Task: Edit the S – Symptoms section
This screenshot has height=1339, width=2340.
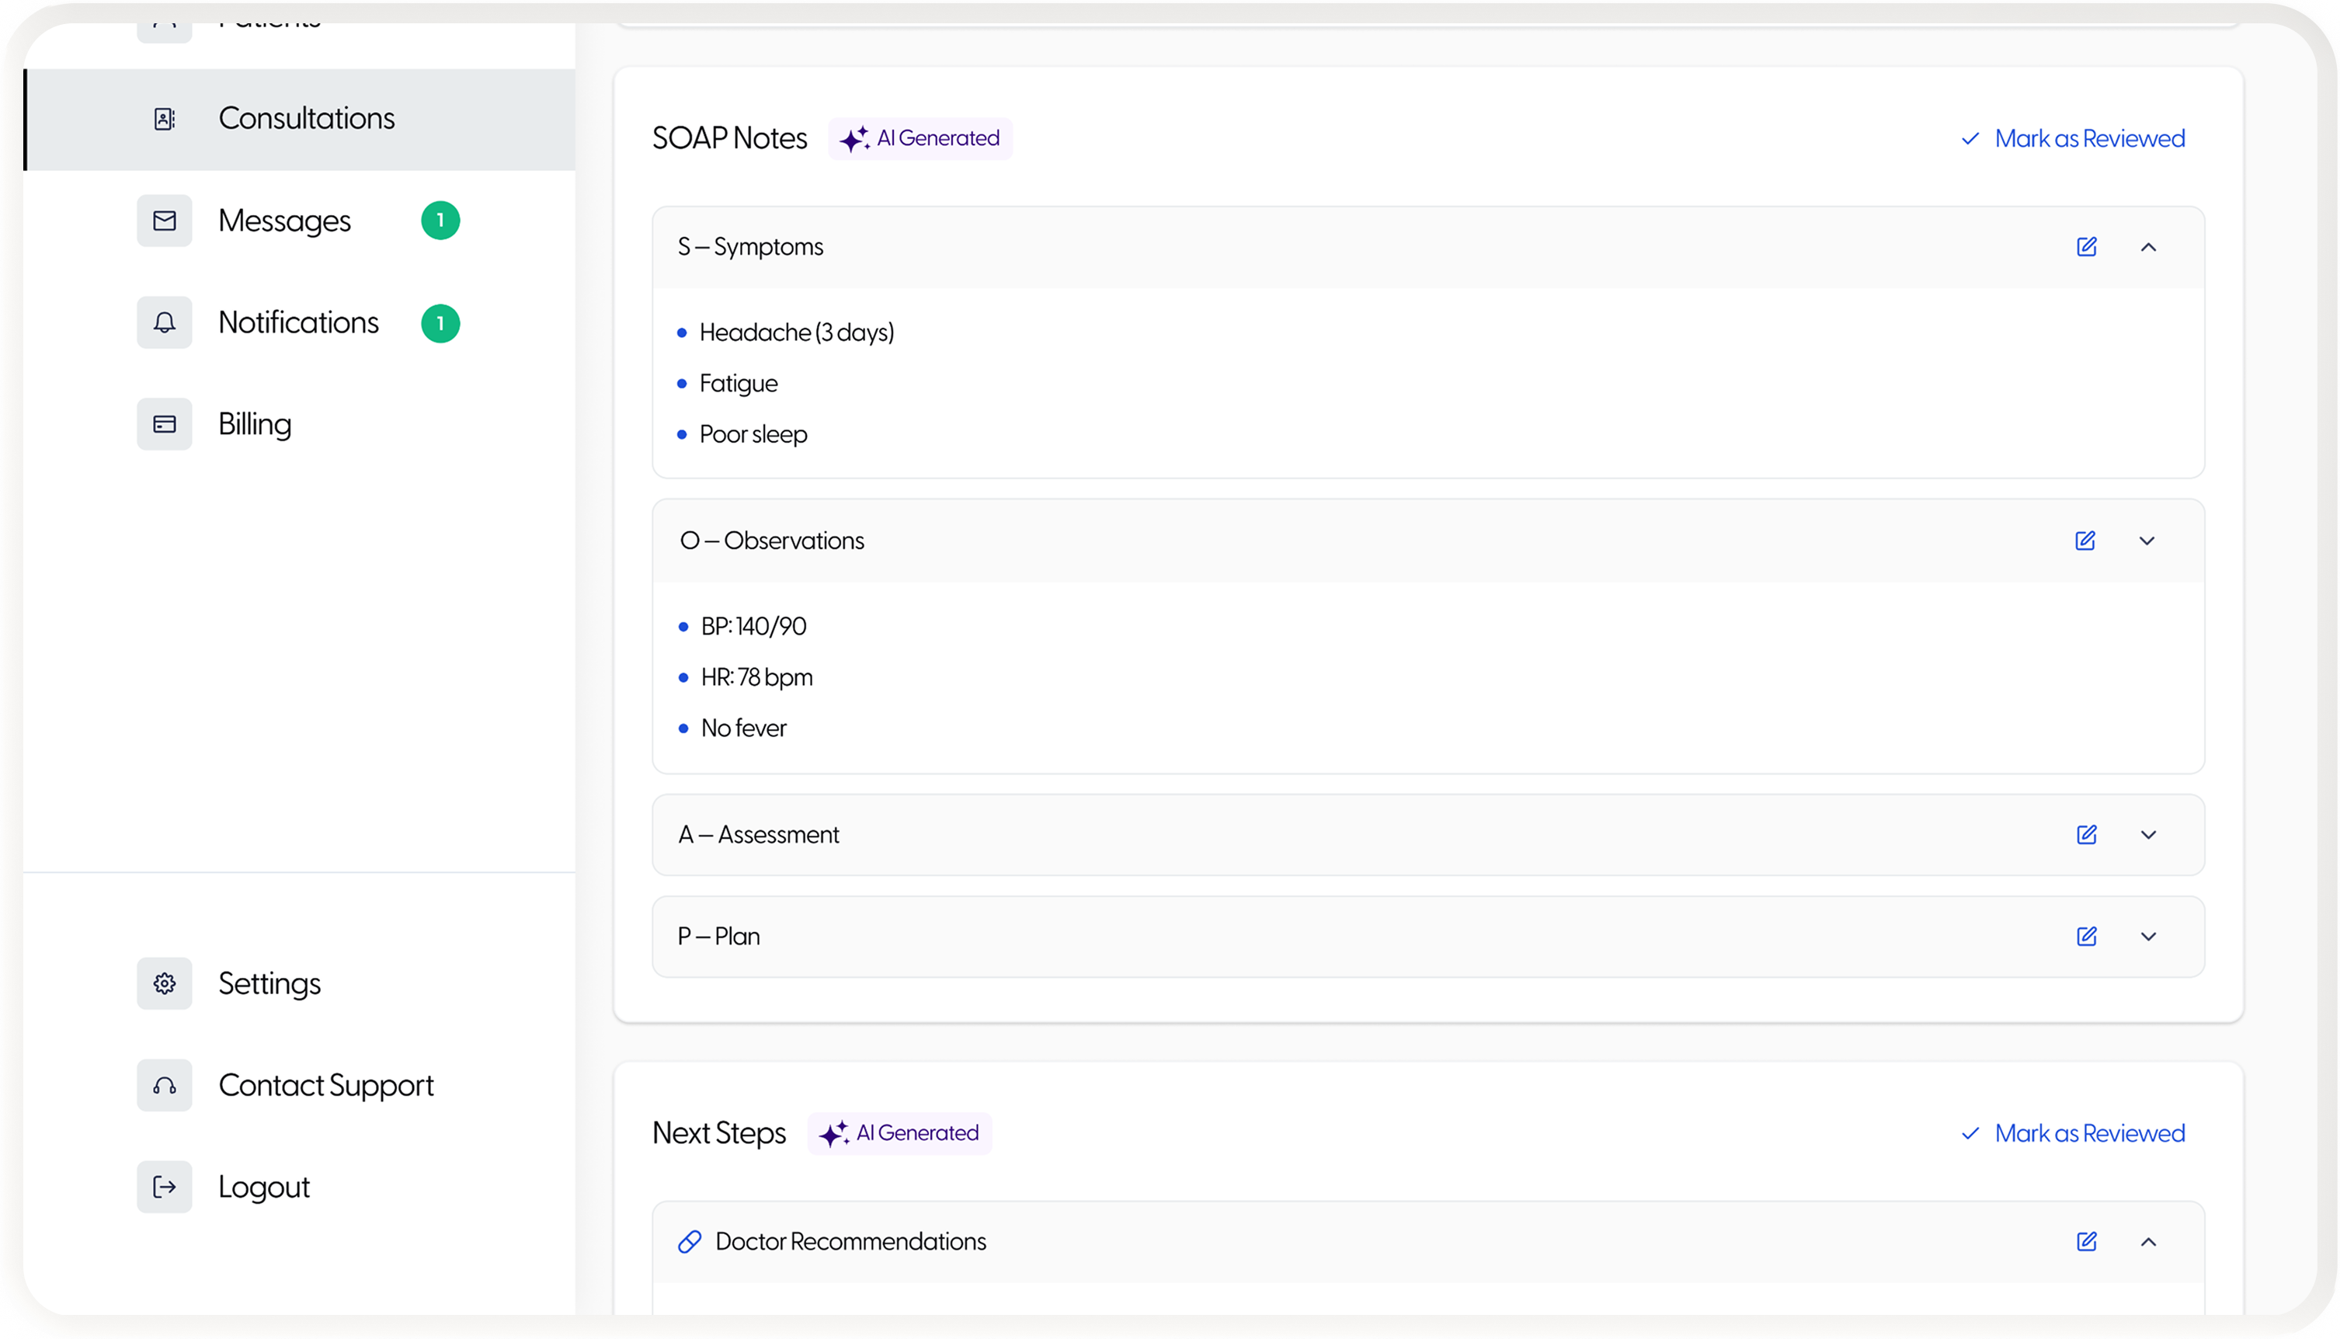Action: [x=2087, y=246]
